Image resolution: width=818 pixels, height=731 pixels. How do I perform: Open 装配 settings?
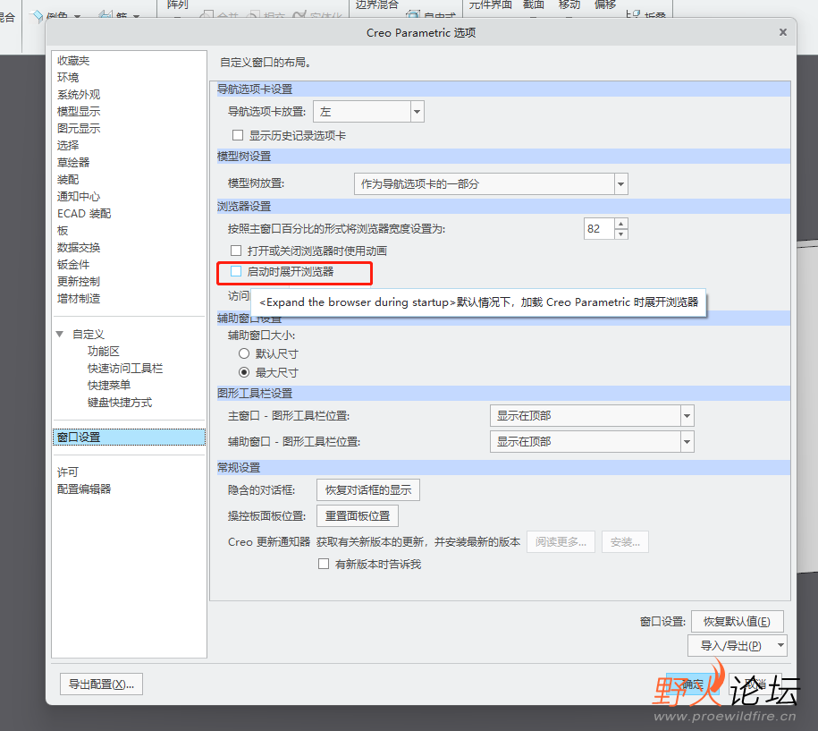coord(68,179)
